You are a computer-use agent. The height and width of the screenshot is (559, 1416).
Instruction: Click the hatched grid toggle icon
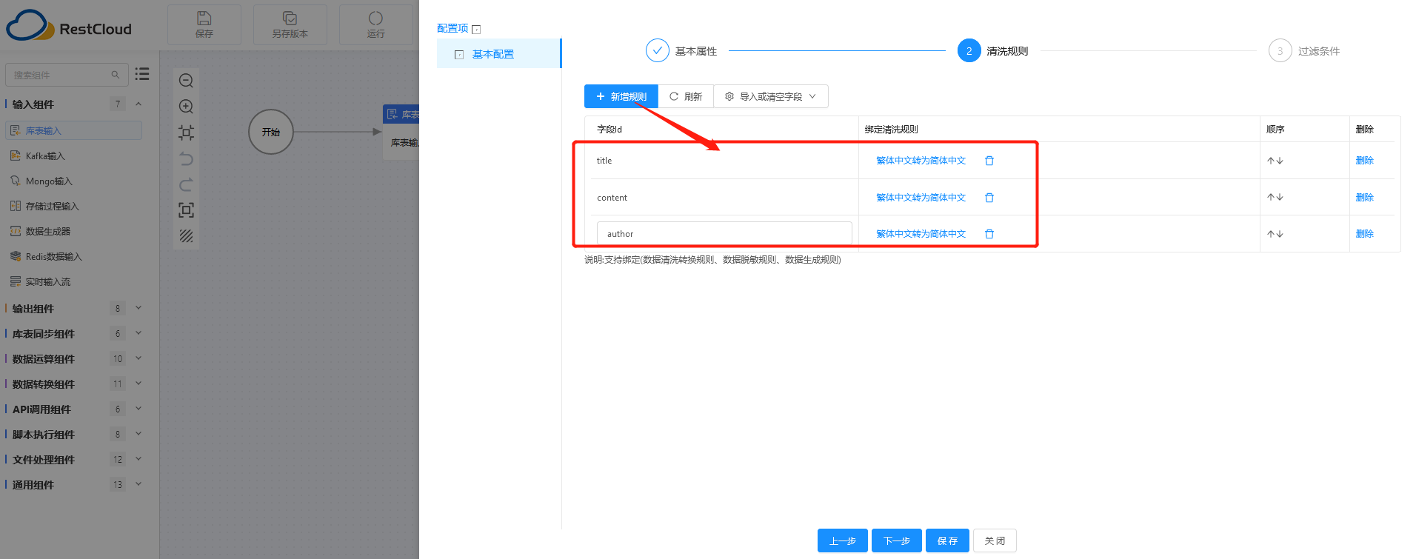click(x=186, y=236)
